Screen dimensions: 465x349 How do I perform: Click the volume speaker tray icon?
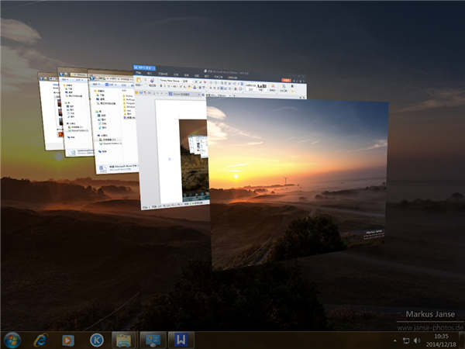417,340
